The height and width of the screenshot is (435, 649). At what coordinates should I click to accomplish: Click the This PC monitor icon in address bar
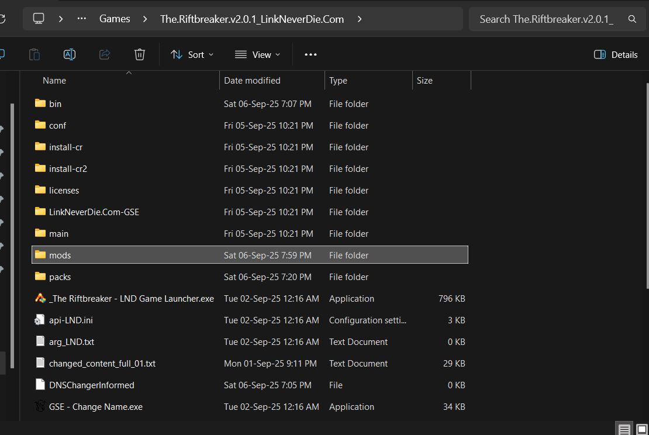pos(39,19)
